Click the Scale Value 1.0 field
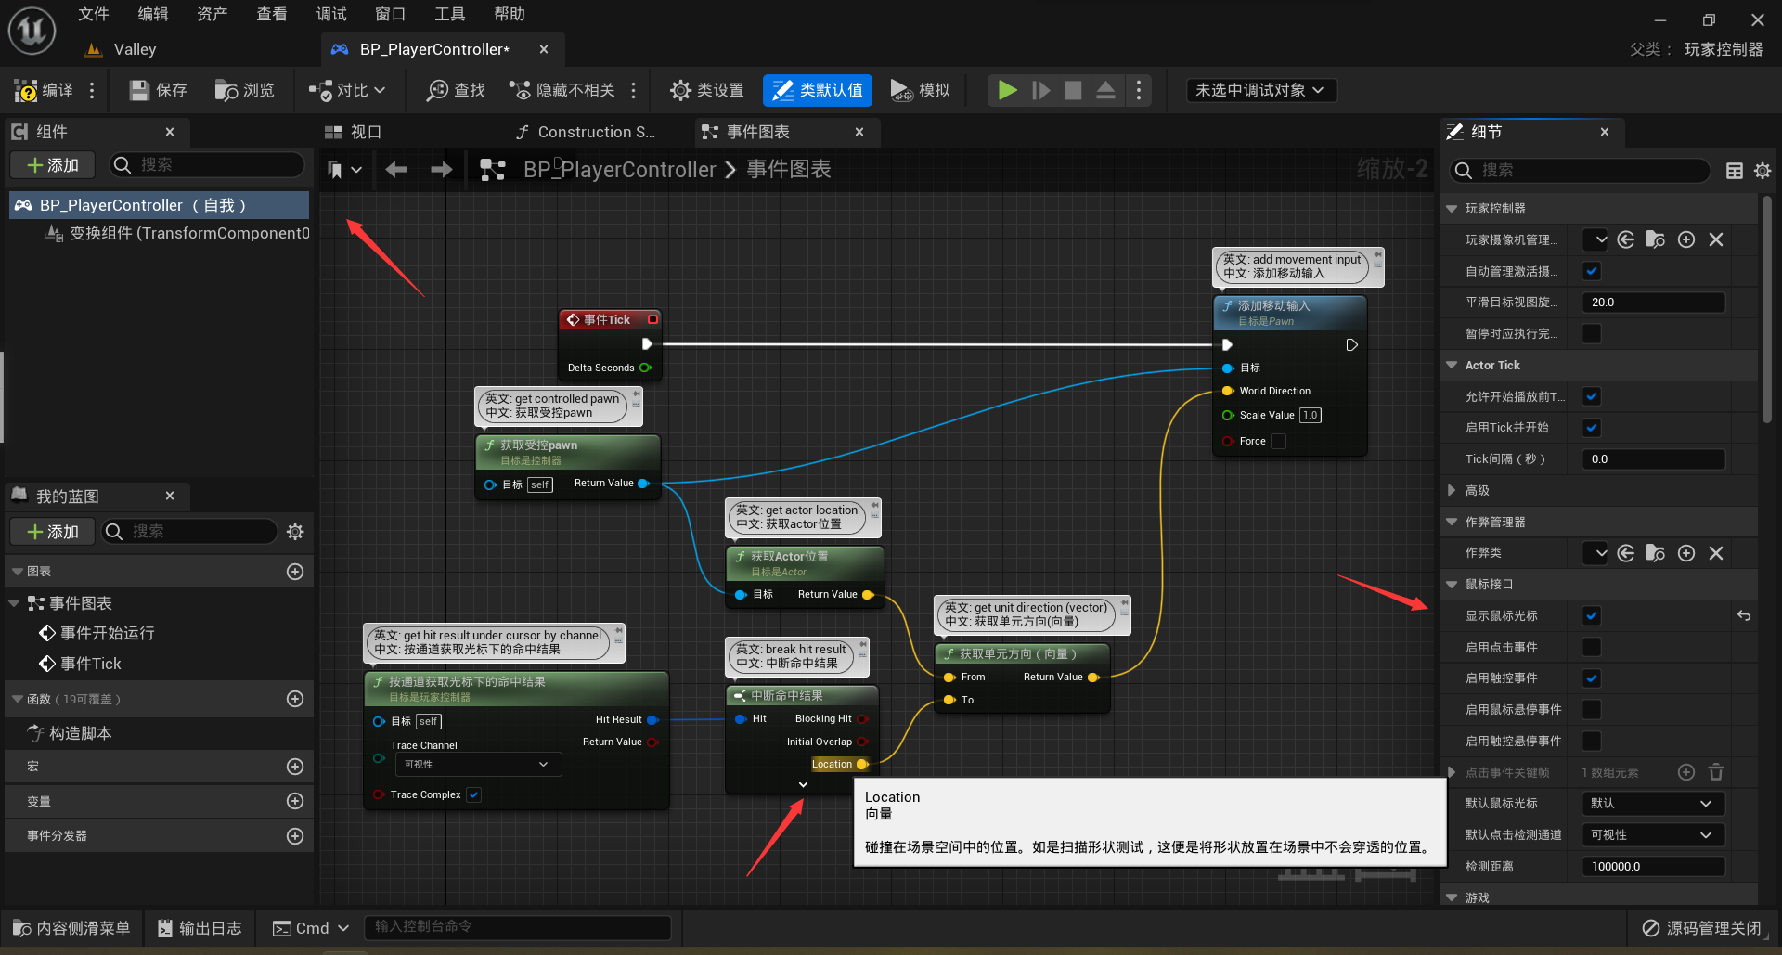 click(x=1311, y=415)
